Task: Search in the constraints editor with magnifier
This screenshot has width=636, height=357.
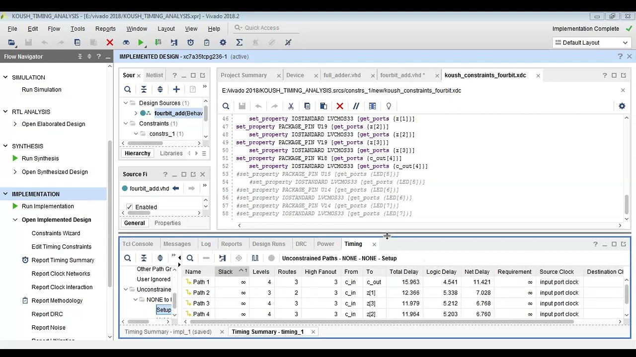Action: pyautogui.click(x=226, y=106)
